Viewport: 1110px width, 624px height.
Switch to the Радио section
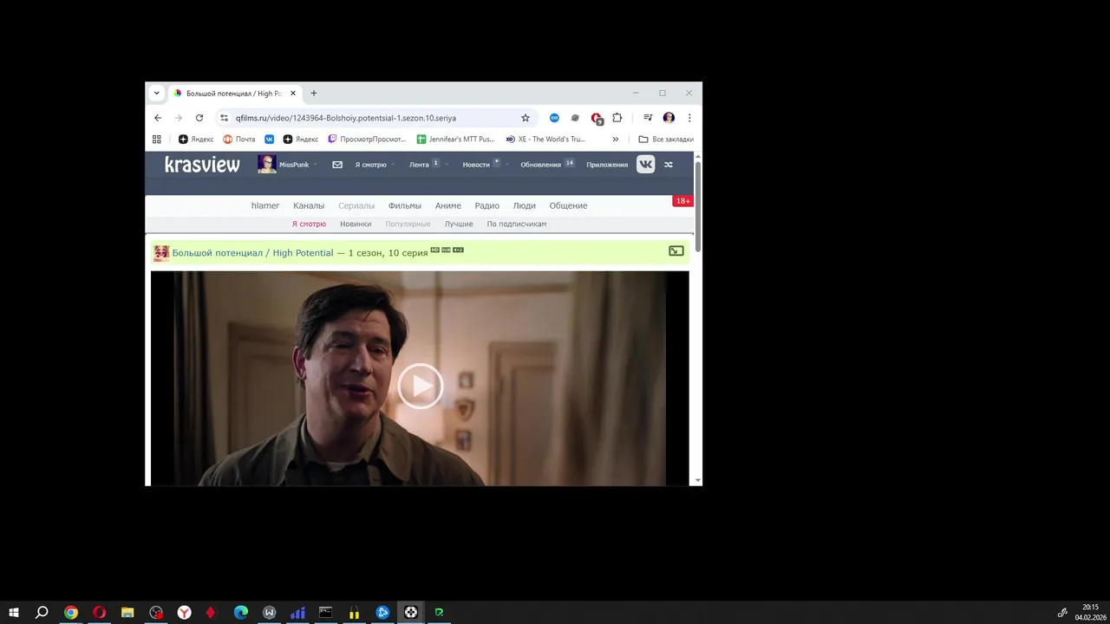click(487, 205)
